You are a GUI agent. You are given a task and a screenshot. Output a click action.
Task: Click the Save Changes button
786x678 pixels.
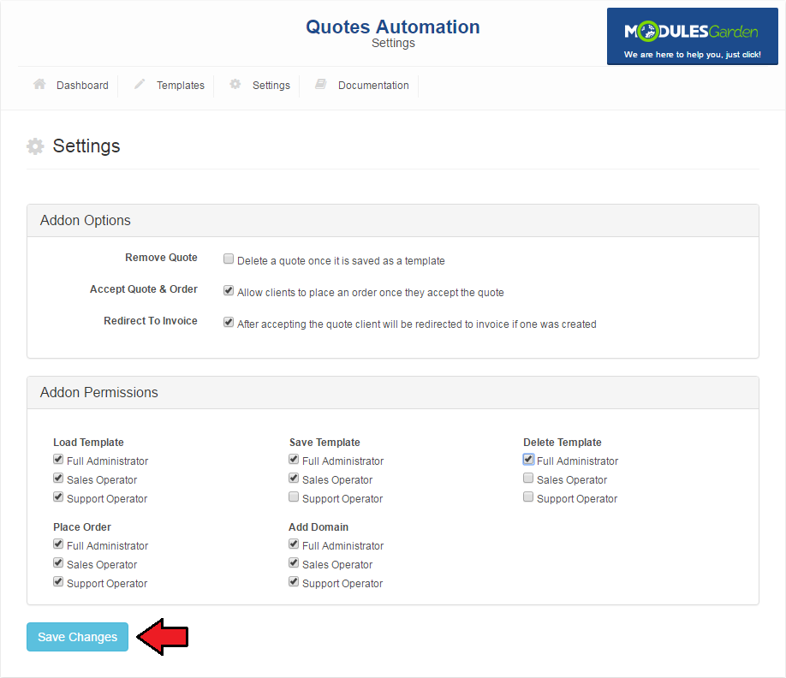coord(77,637)
